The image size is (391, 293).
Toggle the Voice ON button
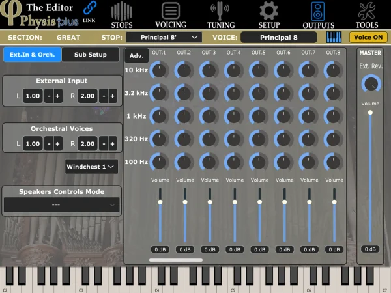368,38
